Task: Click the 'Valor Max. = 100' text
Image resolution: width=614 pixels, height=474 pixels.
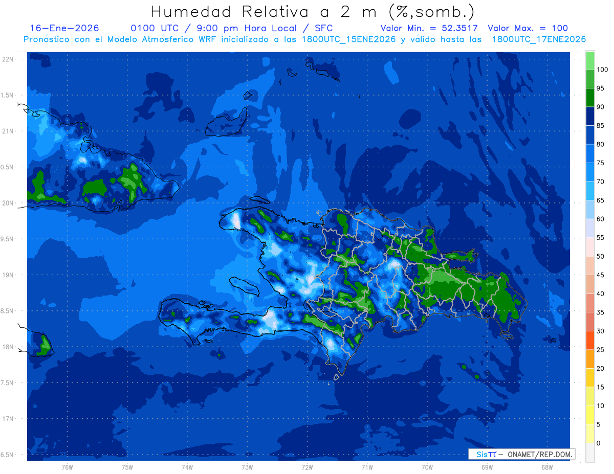Action: (528, 28)
